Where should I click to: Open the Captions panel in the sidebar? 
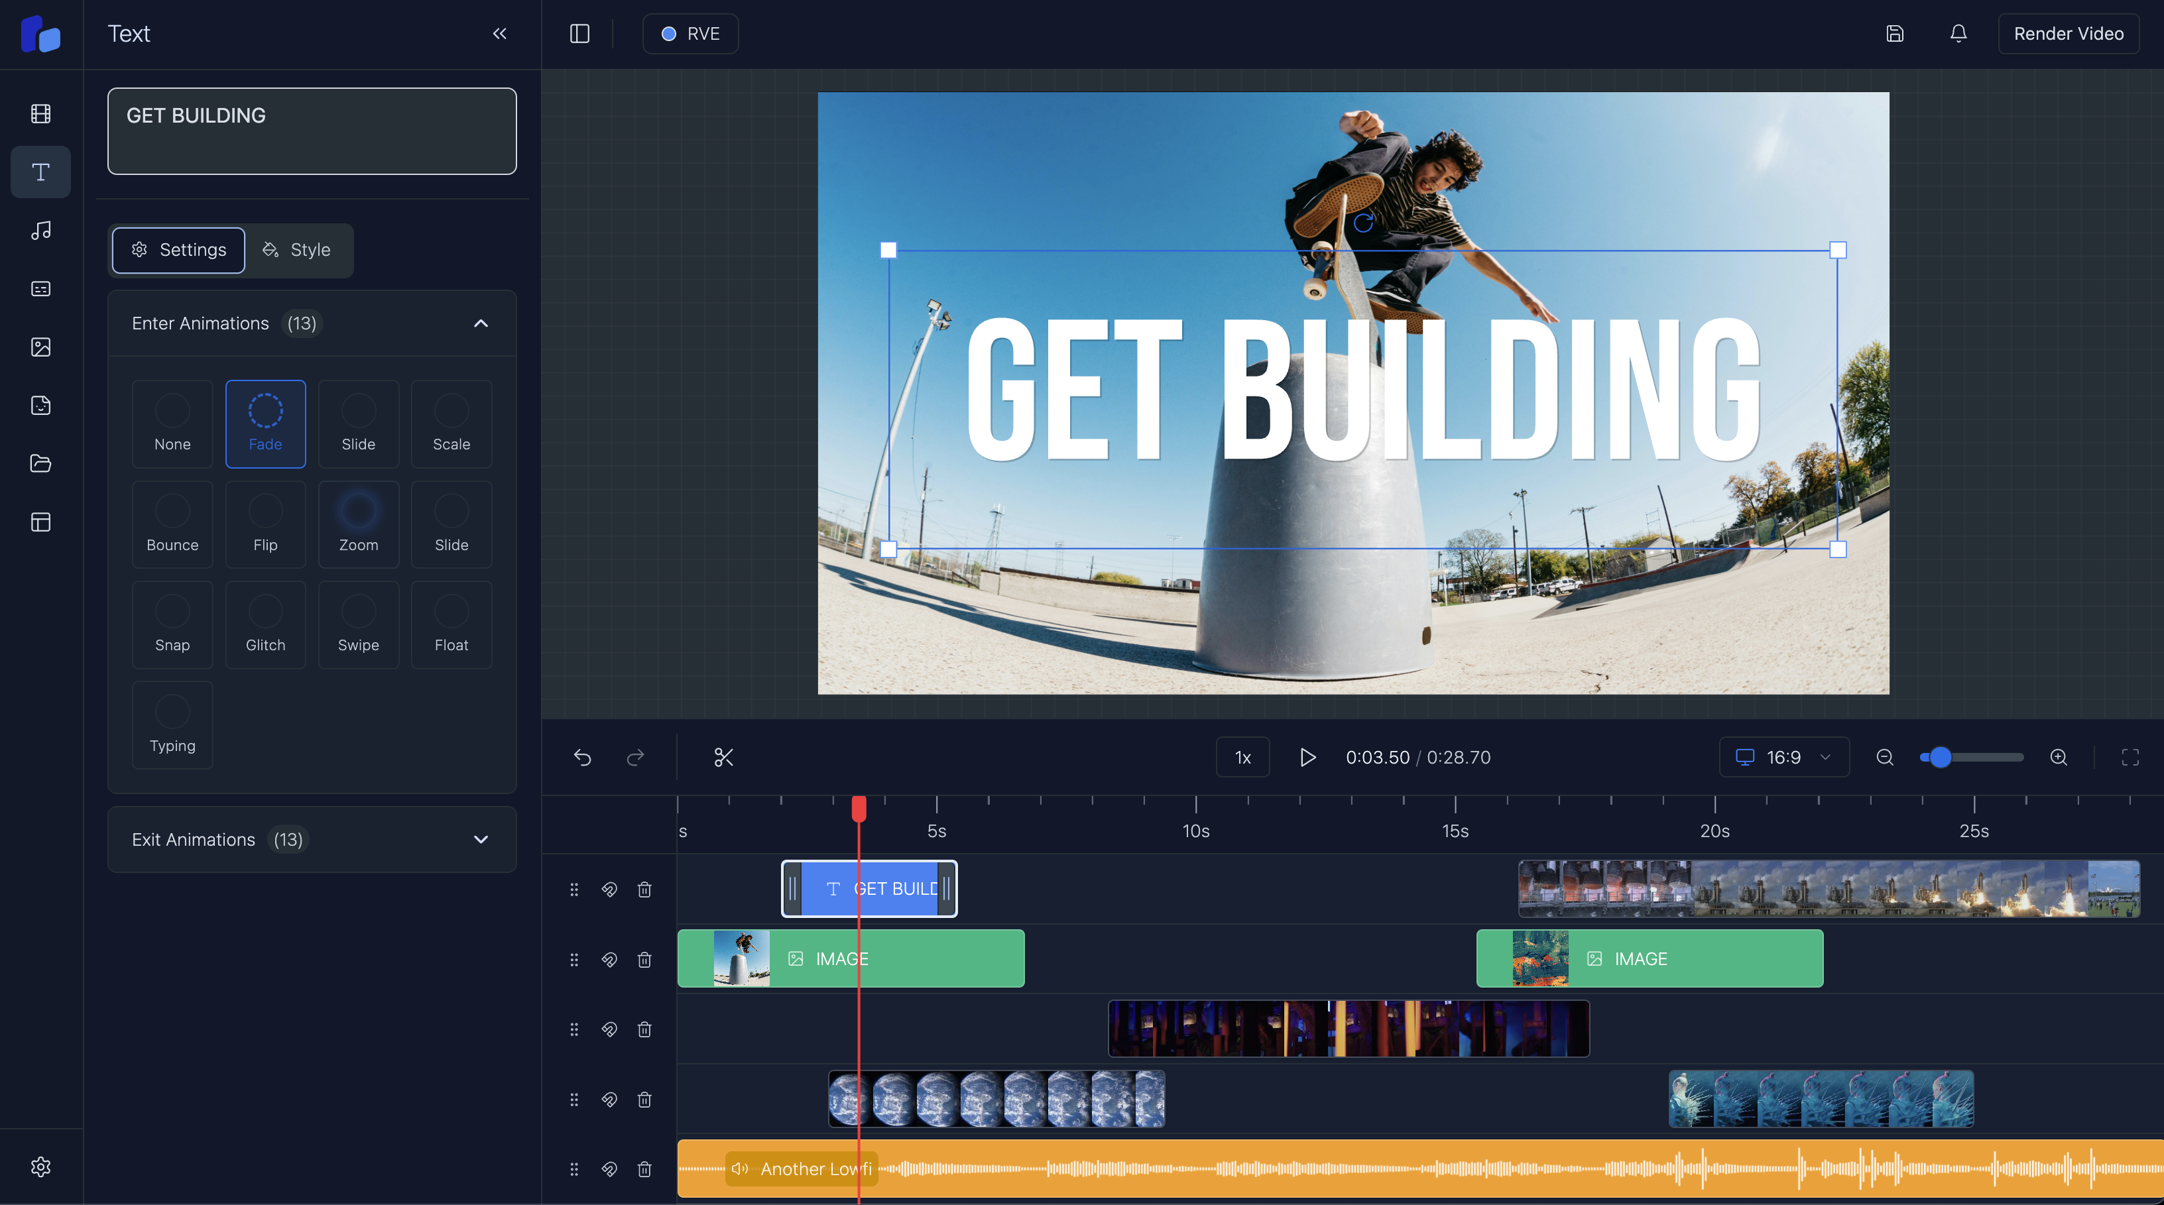(x=40, y=289)
